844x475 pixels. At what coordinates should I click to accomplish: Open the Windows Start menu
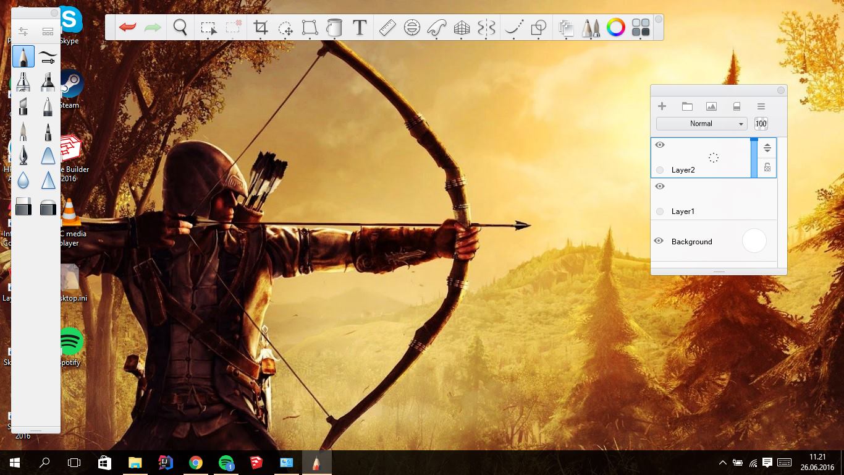[15, 462]
